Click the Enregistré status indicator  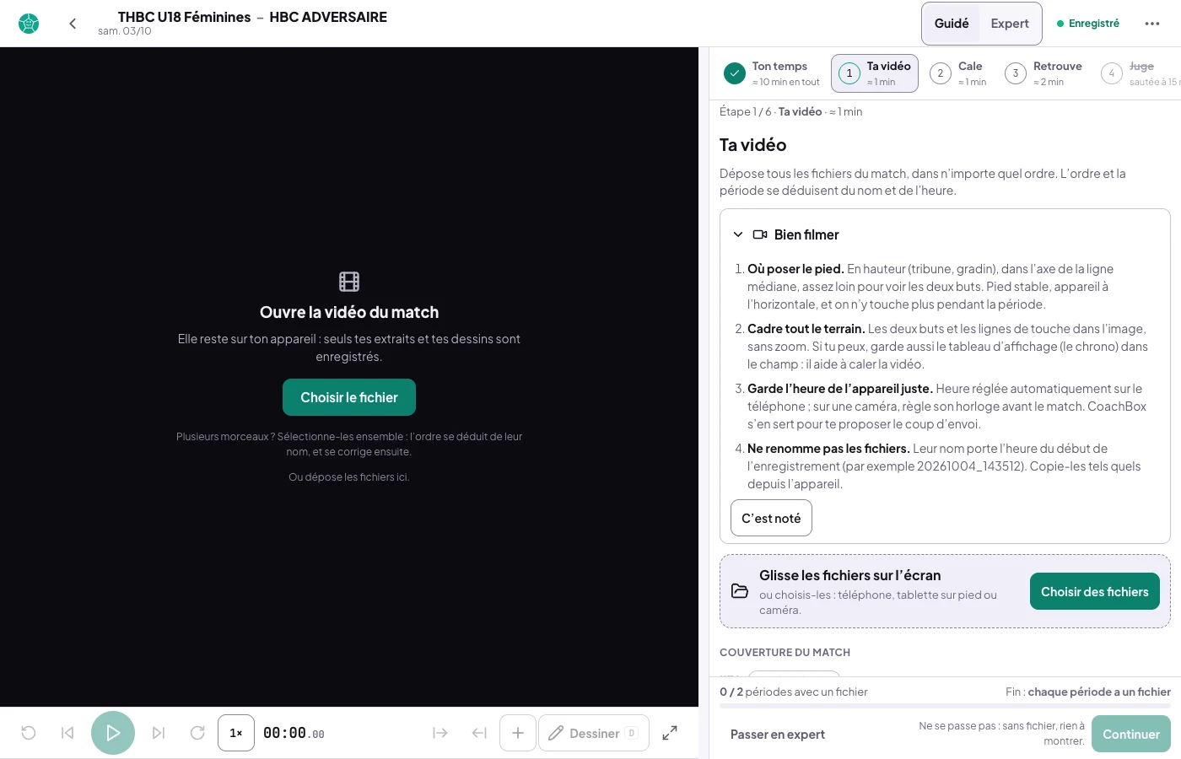point(1088,24)
